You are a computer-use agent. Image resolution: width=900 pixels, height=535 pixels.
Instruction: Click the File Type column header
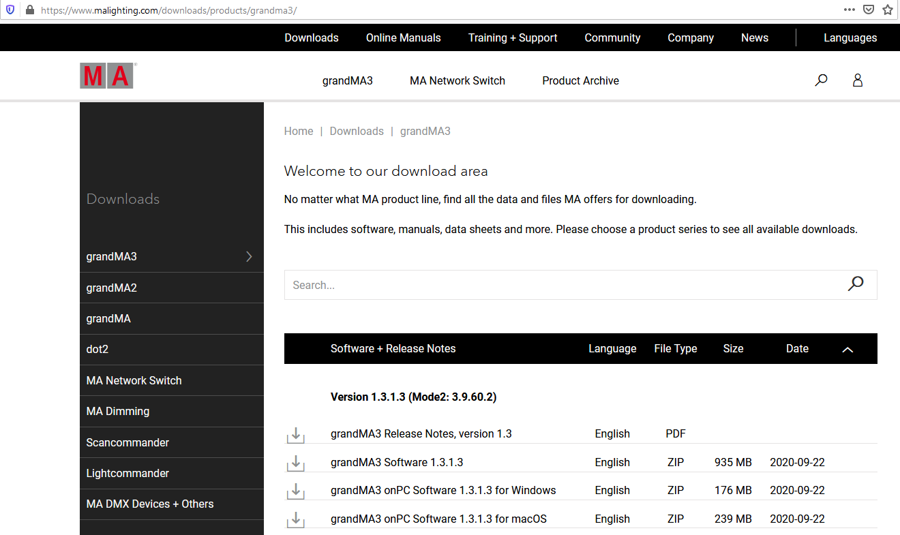tap(676, 348)
